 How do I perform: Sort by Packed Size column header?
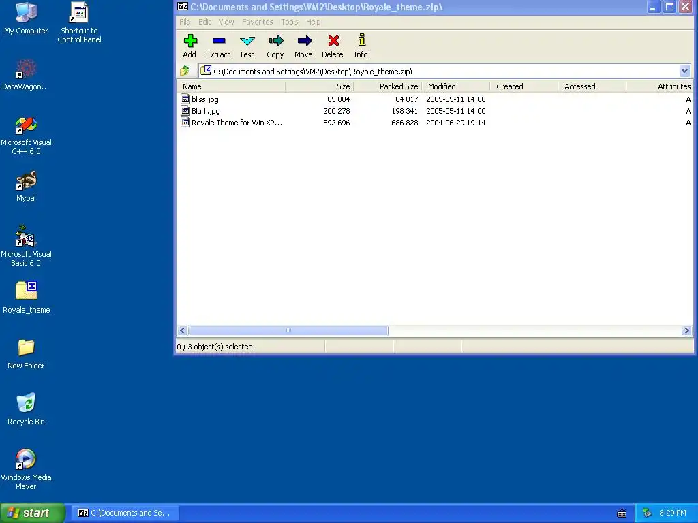[388, 86]
